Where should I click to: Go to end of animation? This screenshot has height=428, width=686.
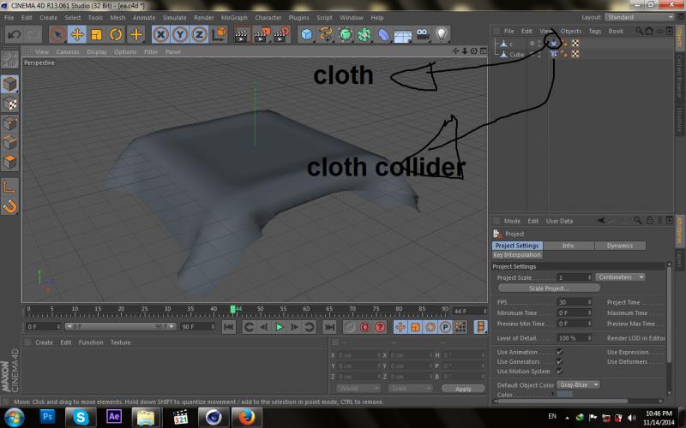click(329, 327)
